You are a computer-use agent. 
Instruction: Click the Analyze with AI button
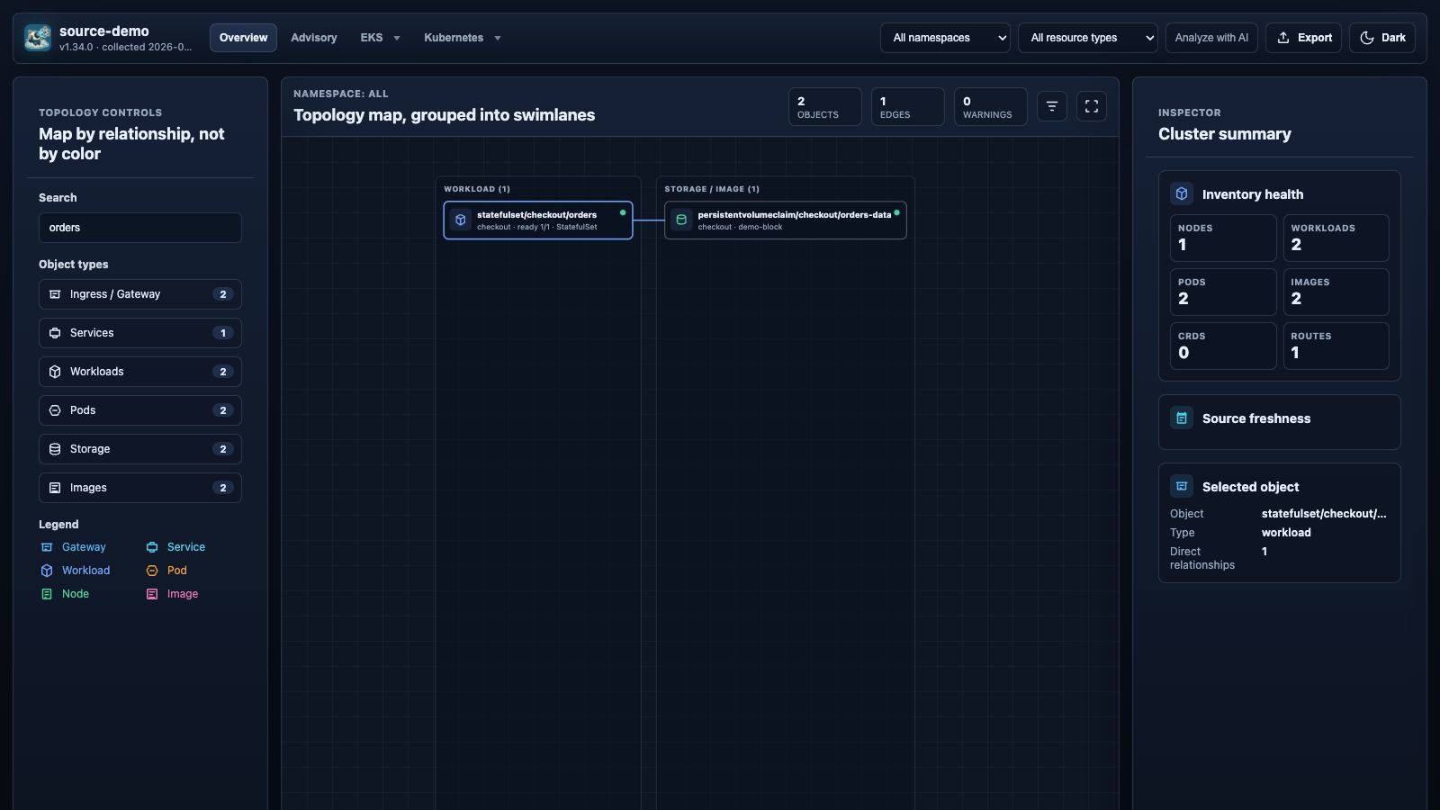pos(1211,38)
